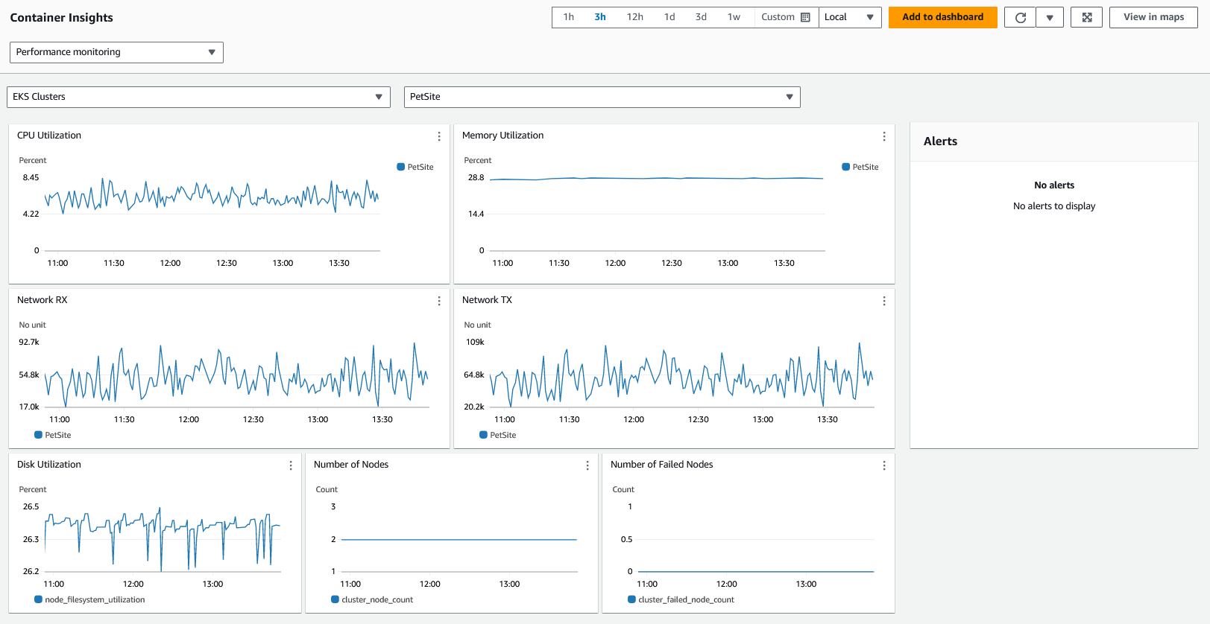This screenshot has width=1210, height=624.
Task: Click the Add to dashboard button
Action: coord(942,17)
